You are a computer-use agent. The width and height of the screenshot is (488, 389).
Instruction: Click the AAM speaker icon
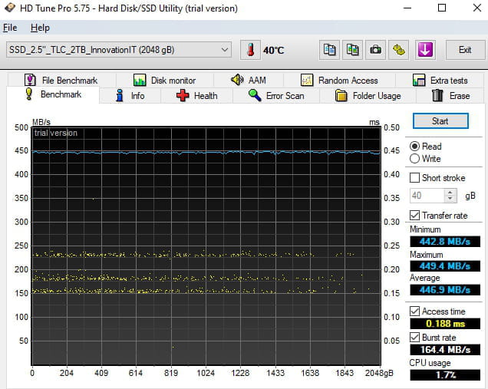pos(237,80)
